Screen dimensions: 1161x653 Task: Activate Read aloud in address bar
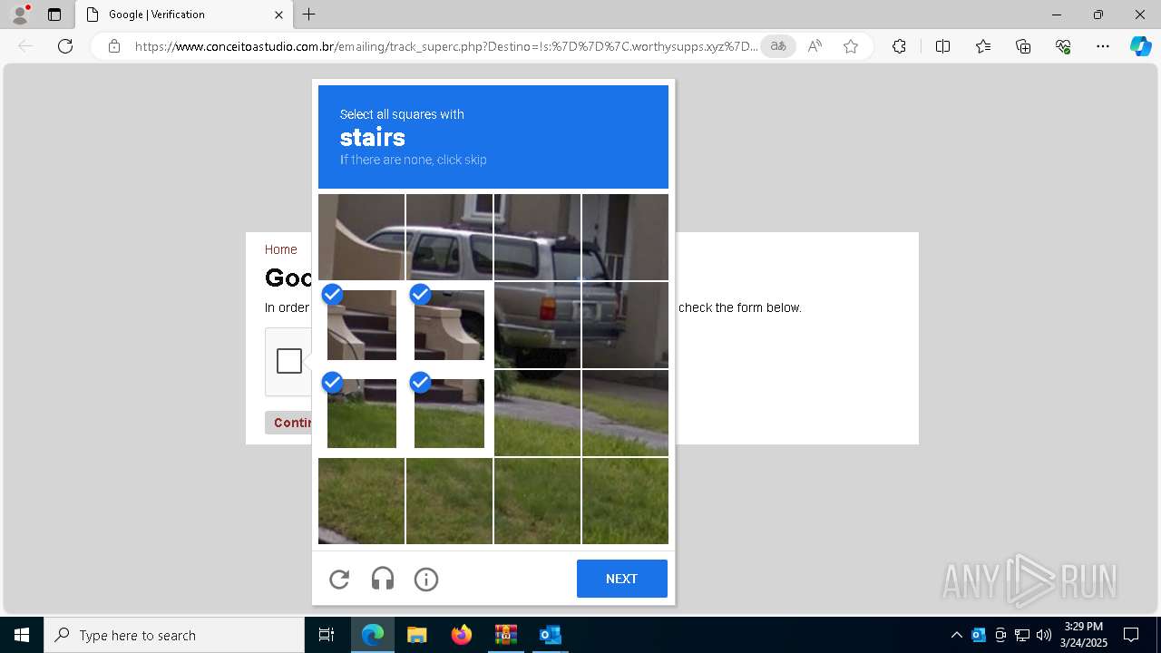(x=815, y=46)
